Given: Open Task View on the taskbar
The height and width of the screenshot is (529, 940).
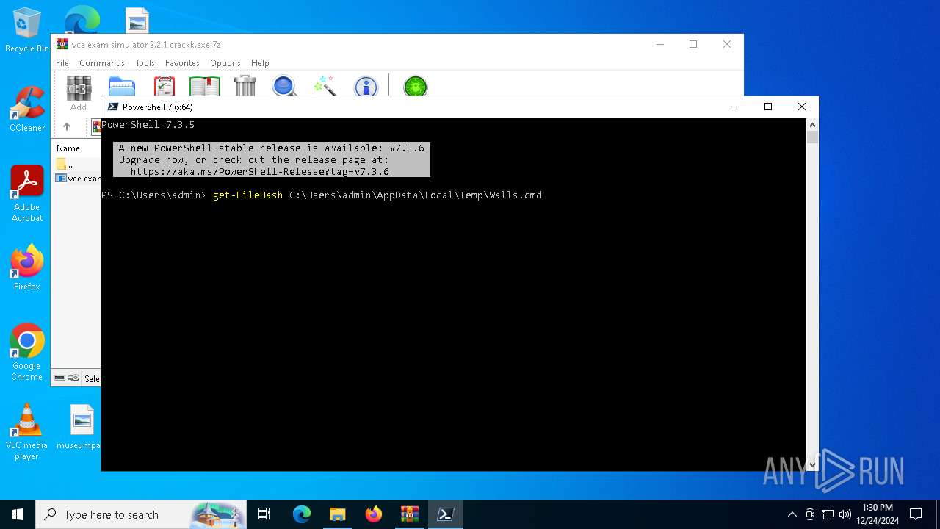Looking at the screenshot, I should 264,514.
